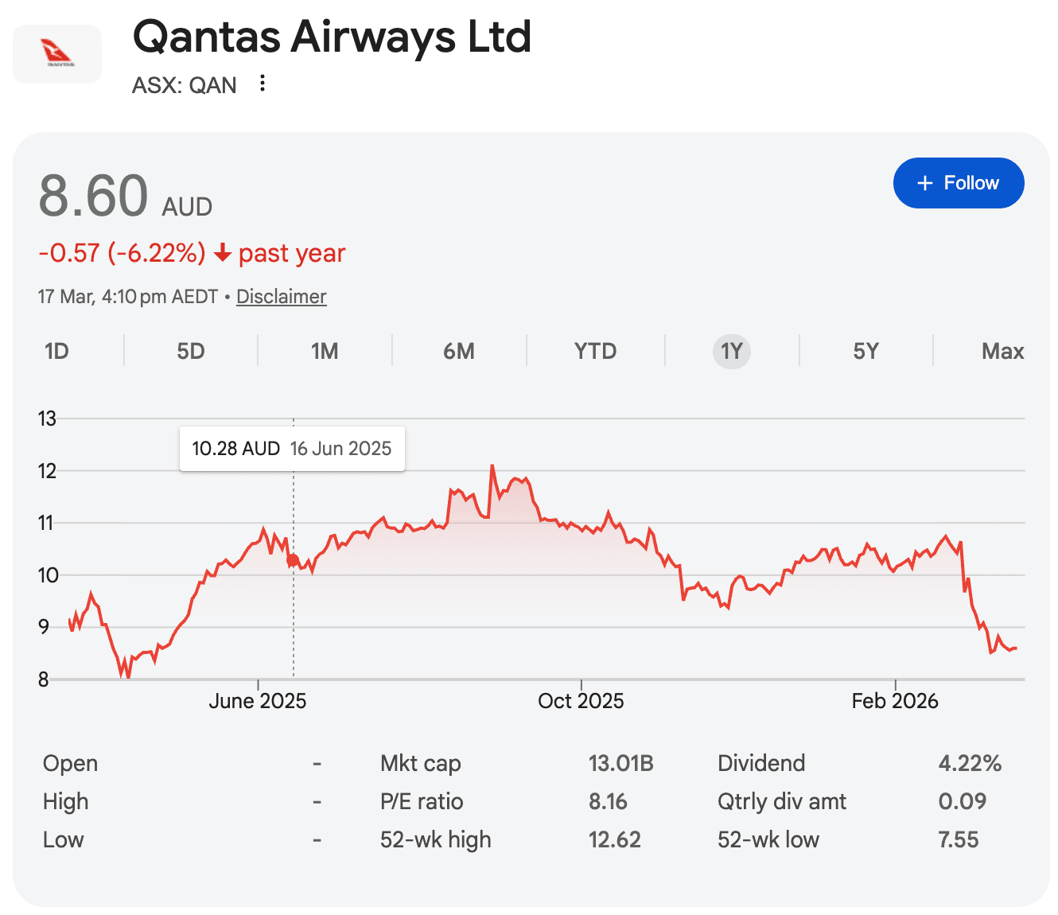Image resolution: width=1058 pixels, height=915 pixels.
Task: Click the June 2025 axis label
Action: [x=257, y=701]
